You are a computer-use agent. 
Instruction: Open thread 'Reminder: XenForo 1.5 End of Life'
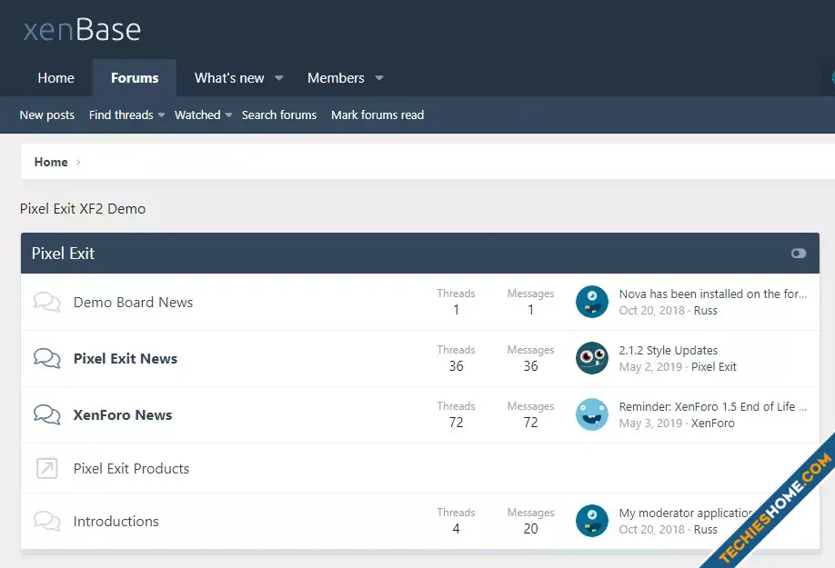(x=712, y=407)
